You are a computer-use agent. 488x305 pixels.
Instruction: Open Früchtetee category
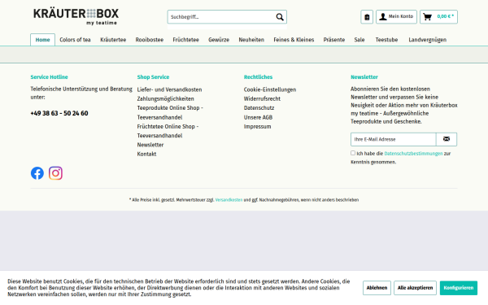185,40
